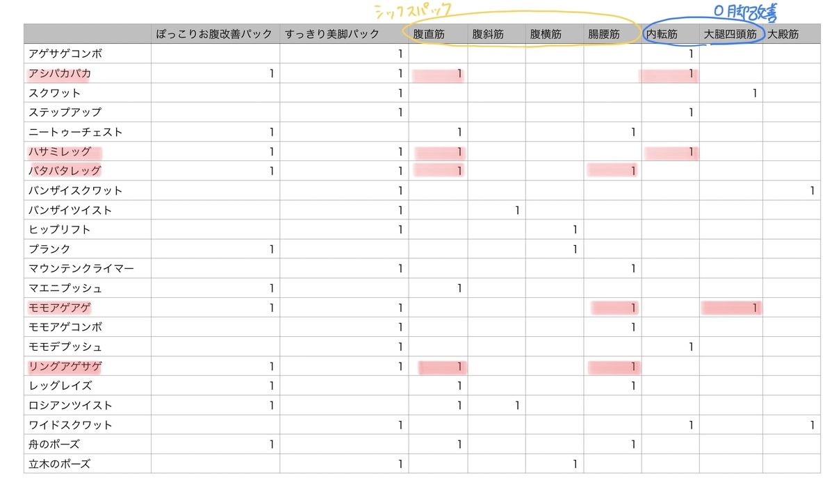Viewport: 834px width, 482px height.
Task: Click バンザイスクワット row's 1 under 大殿筋
Action: 812,190
